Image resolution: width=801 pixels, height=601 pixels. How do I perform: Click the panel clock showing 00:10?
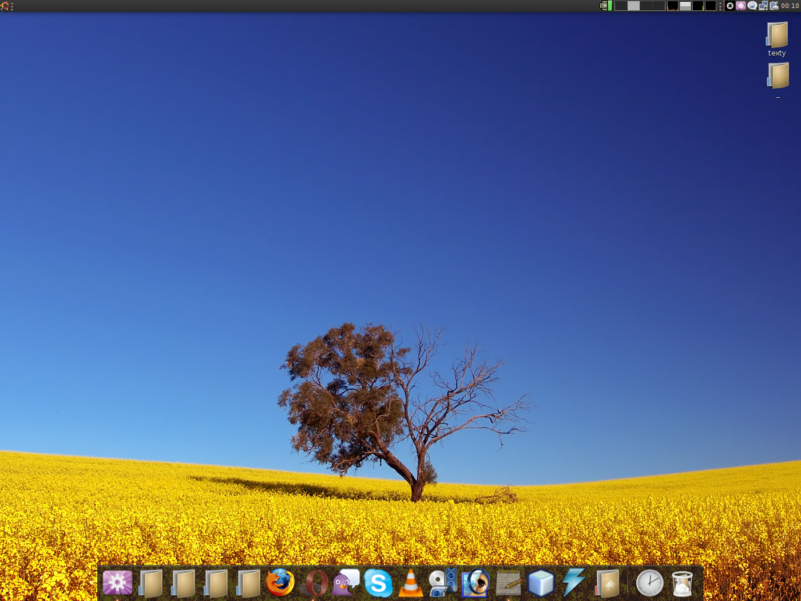tap(790, 6)
